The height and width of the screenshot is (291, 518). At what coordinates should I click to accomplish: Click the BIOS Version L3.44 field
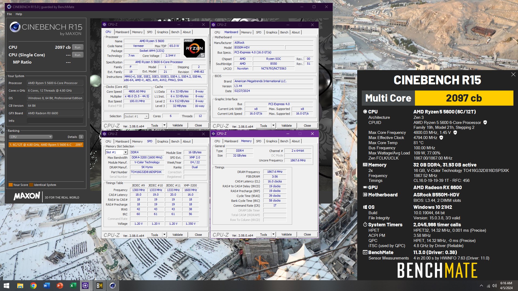pyautogui.click(x=273, y=86)
